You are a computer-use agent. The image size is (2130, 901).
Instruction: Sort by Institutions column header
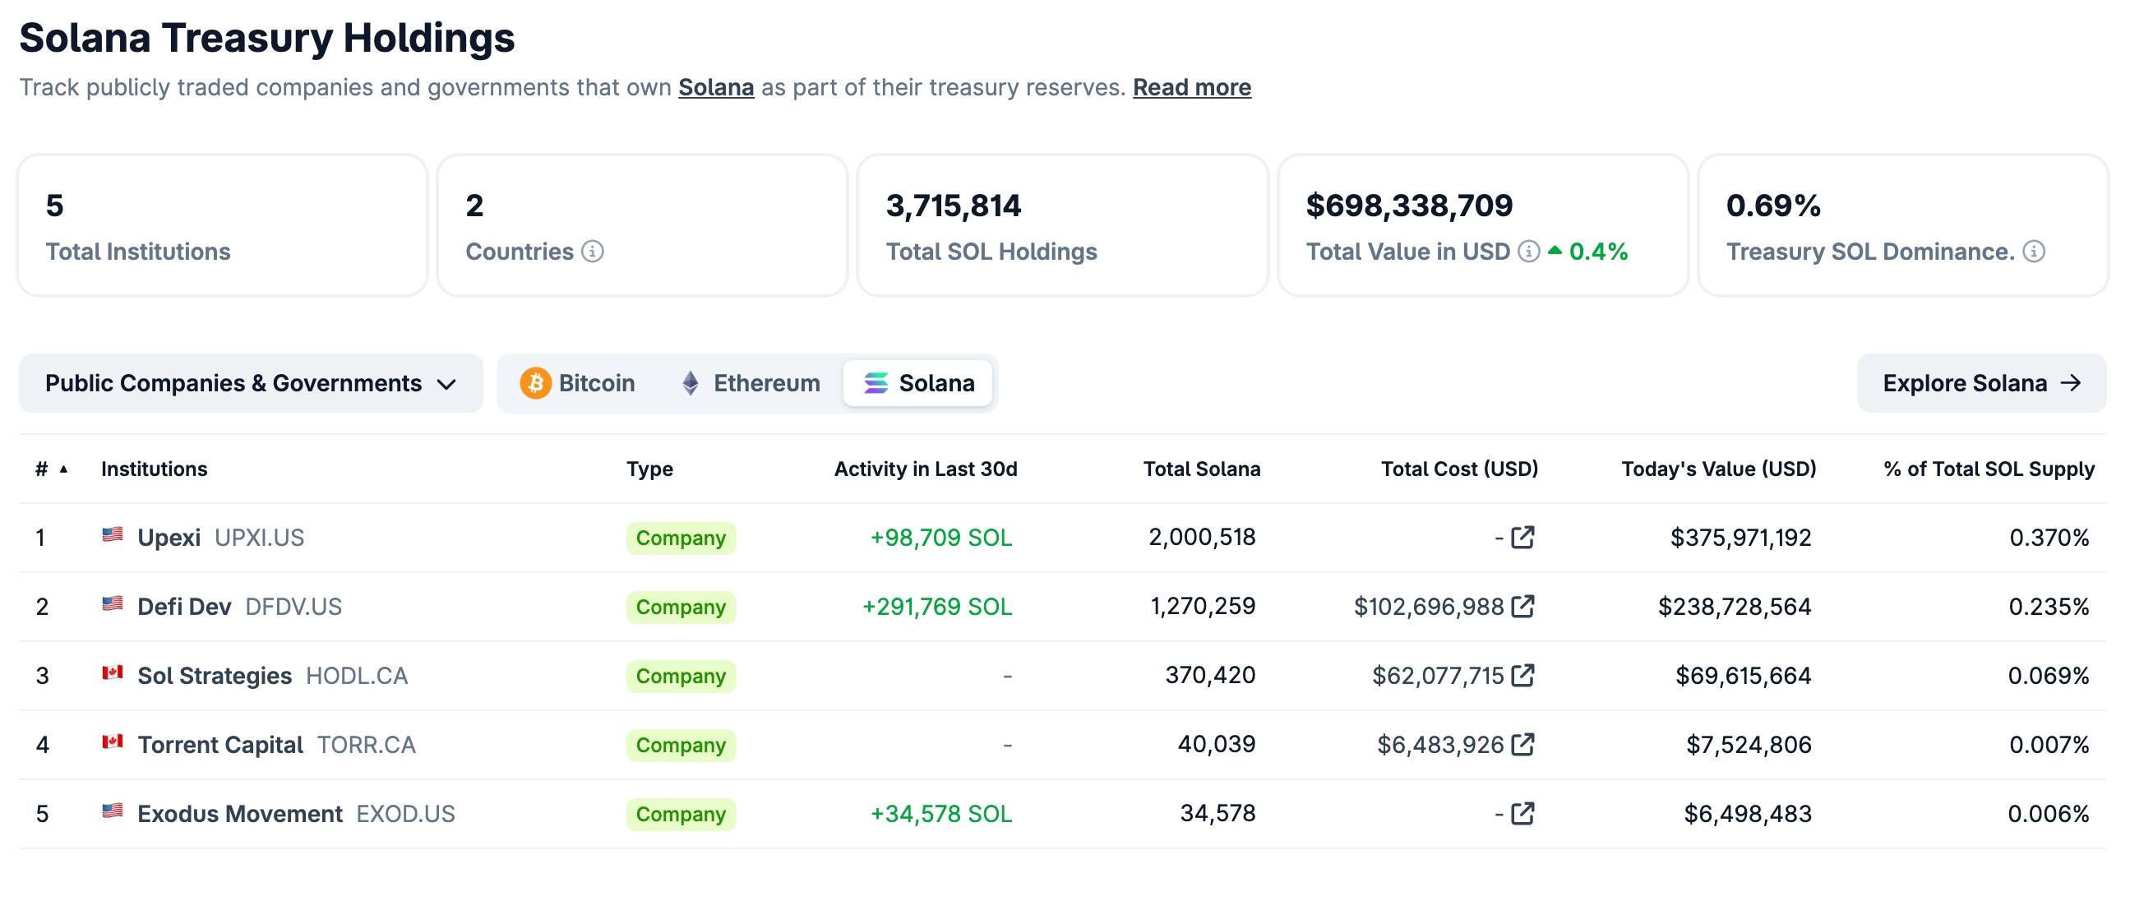tap(154, 469)
